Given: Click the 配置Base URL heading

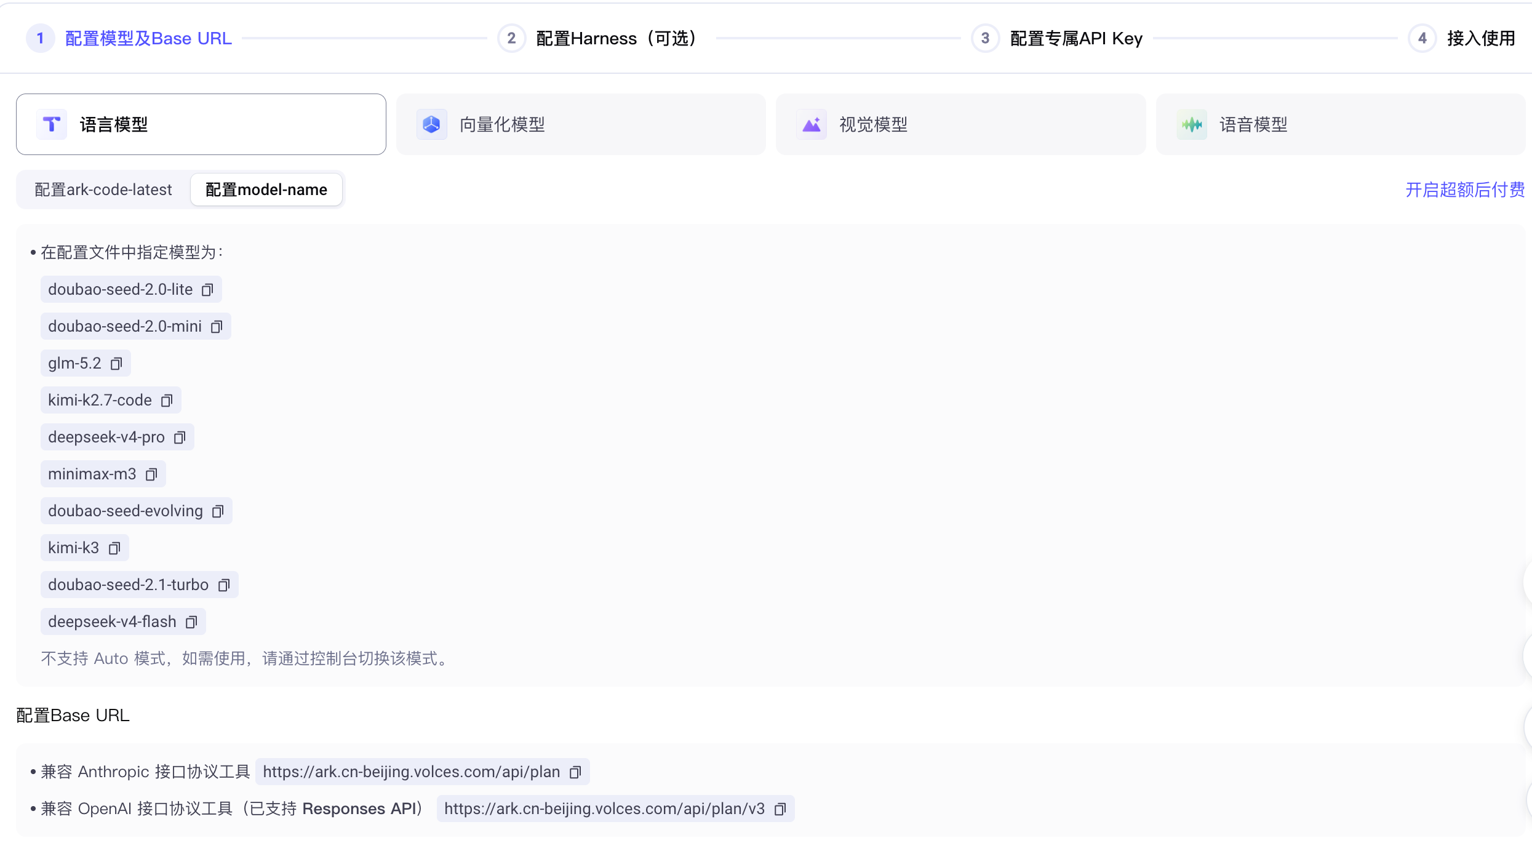Looking at the screenshot, I should pos(73,715).
